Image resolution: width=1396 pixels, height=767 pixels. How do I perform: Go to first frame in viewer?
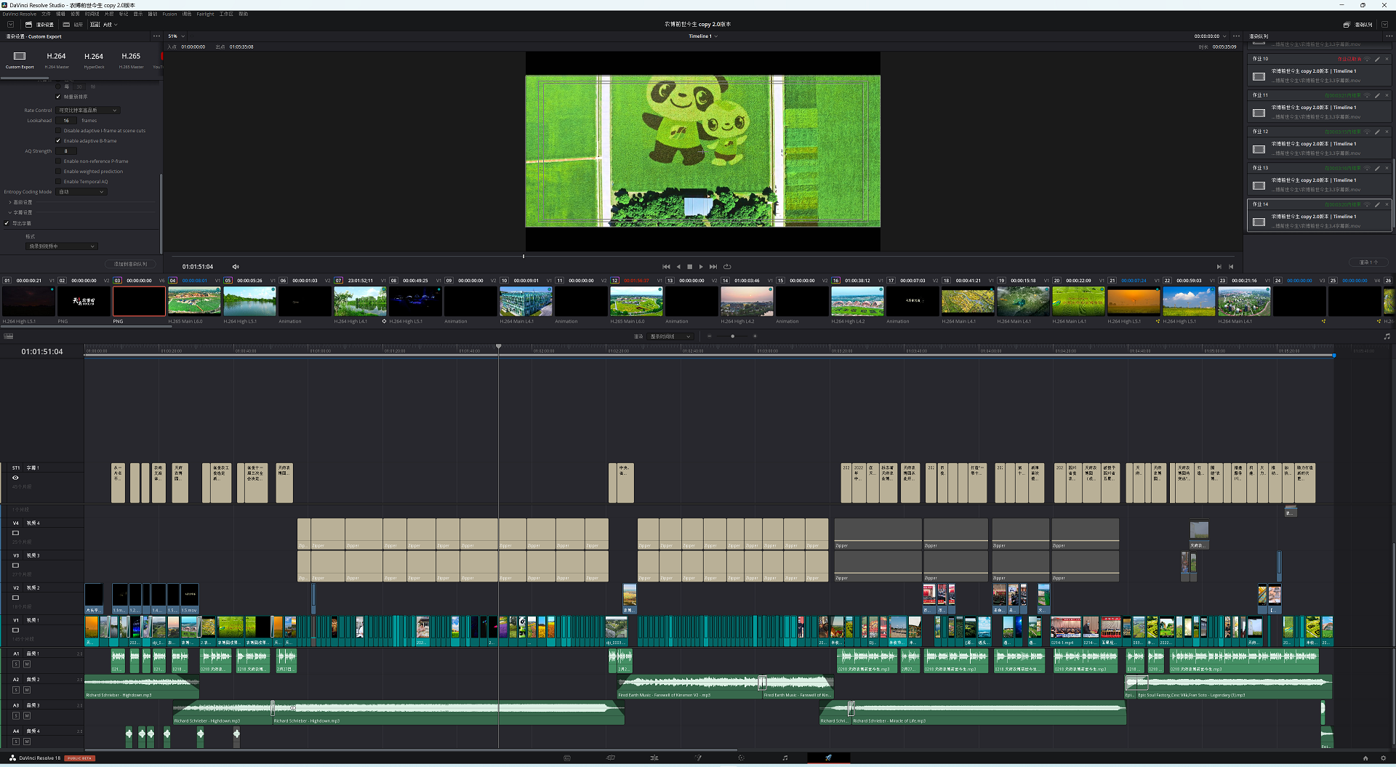[x=666, y=267]
